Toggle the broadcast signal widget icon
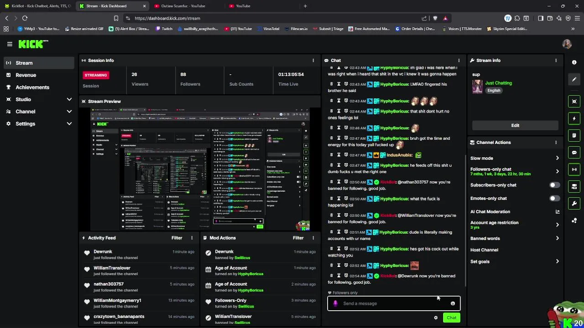 [x=574, y=169]
